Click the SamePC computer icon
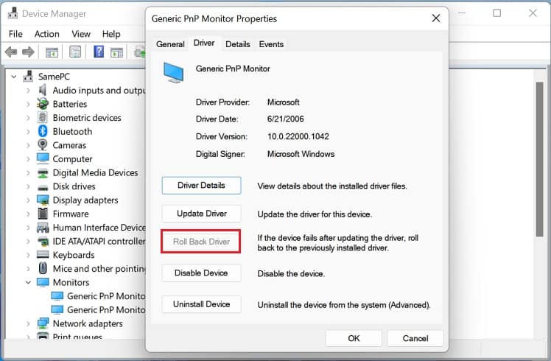The width and height of the screenshot is (551, 361). [x=28, y=76]
